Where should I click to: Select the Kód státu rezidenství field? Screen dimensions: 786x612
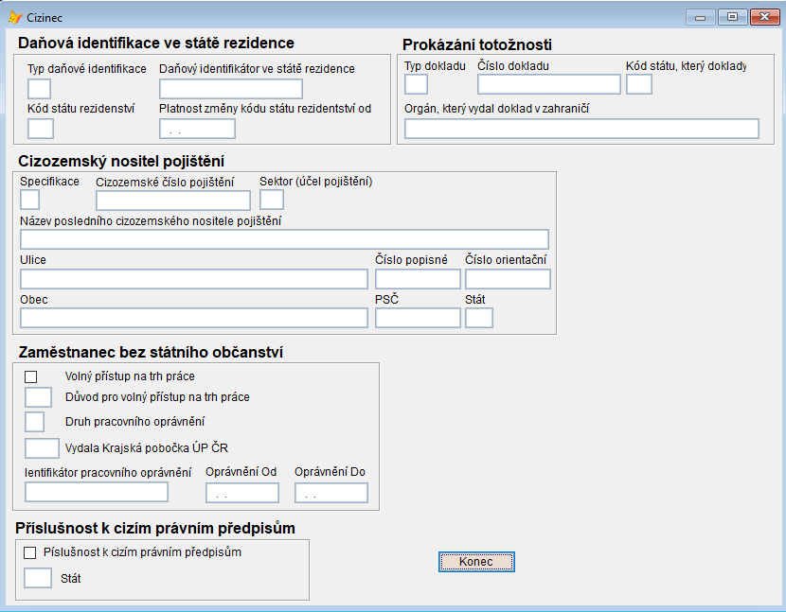pyautogui.click(x=41, y=129)
